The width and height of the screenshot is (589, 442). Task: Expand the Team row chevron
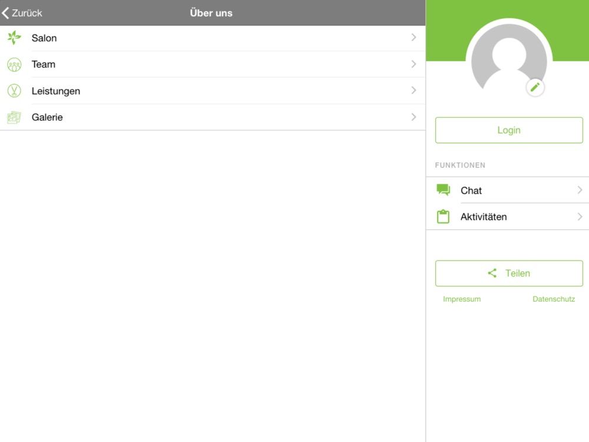413,64
